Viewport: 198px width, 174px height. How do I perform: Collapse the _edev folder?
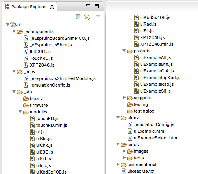(x=14, y=72)
